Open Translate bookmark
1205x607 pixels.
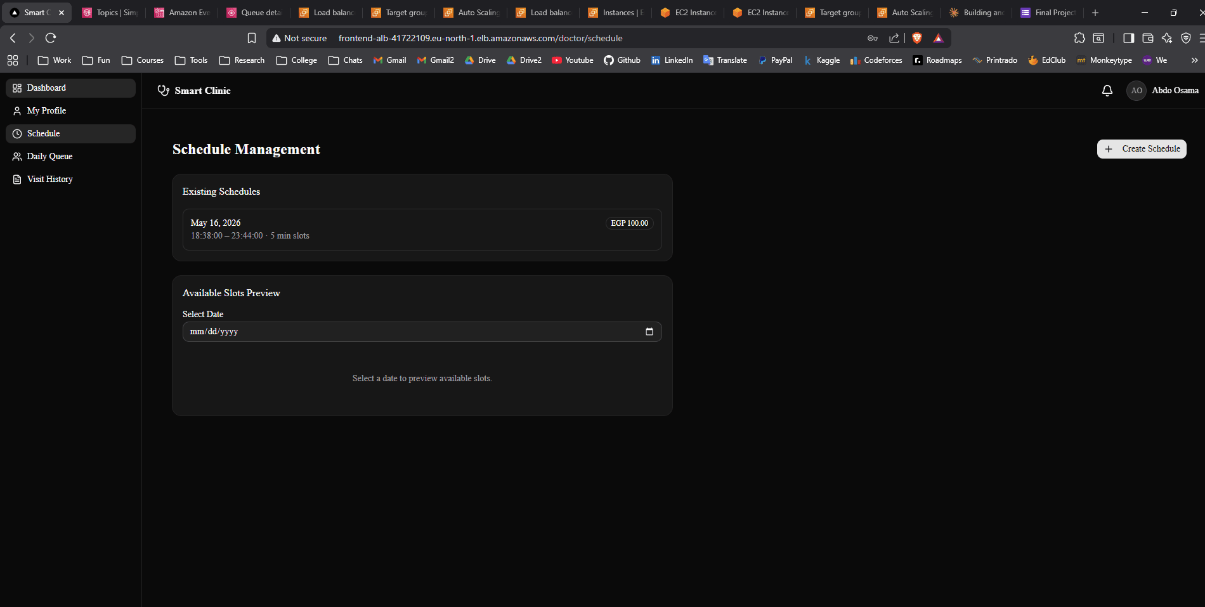(725, 60)
